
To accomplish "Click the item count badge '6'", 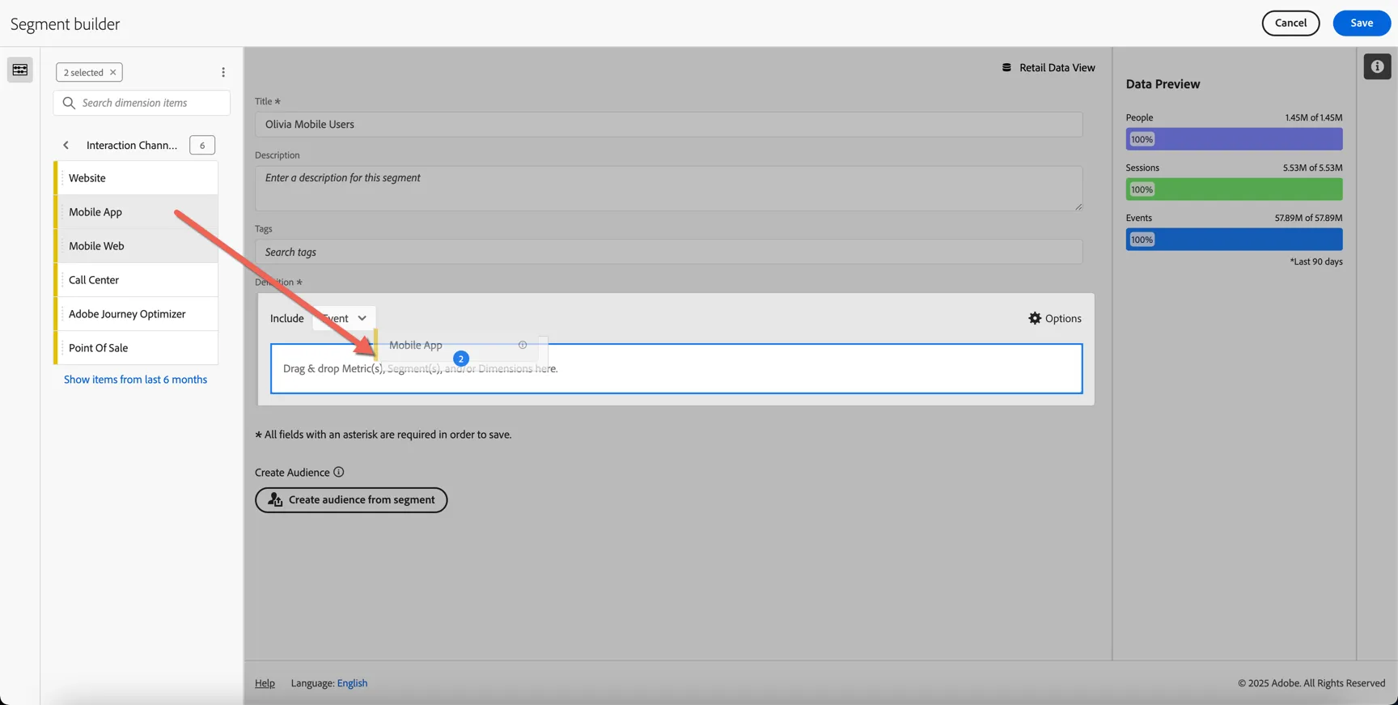I will pyautogui.click(x=202, y=145).
